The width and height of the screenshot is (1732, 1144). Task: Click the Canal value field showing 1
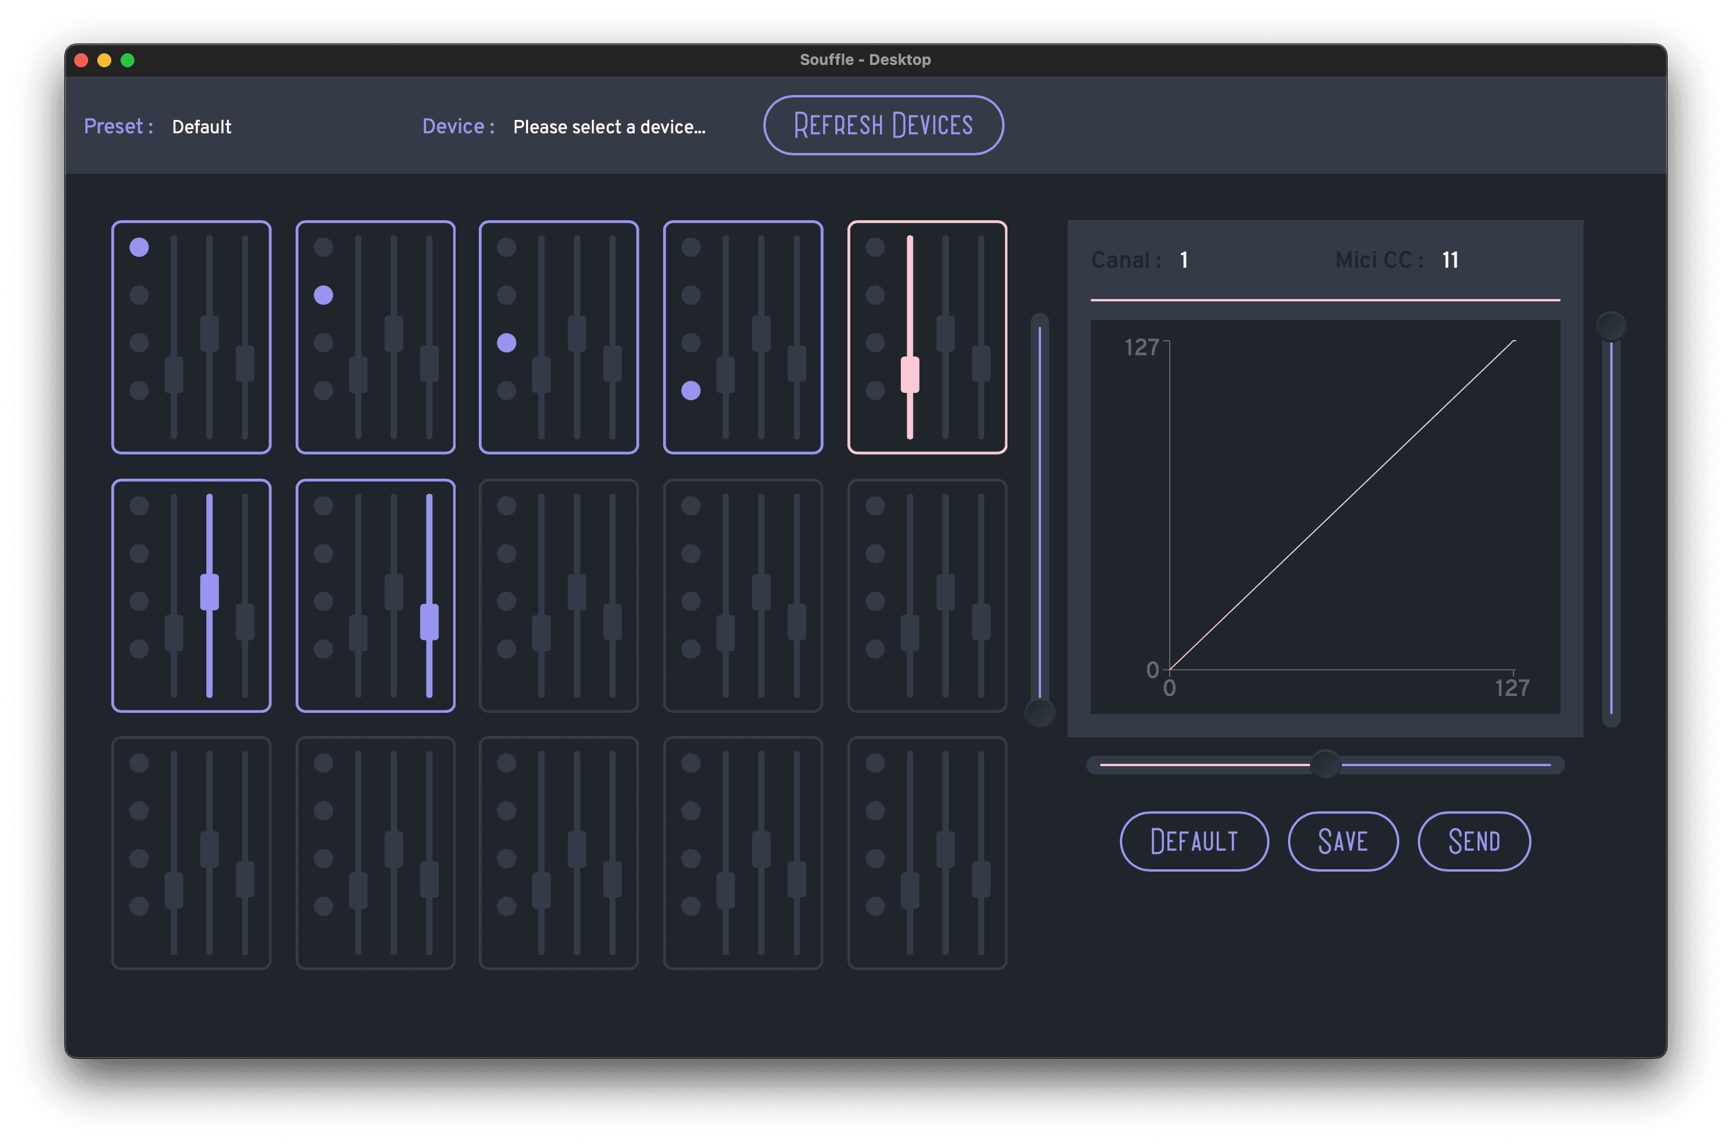point(1184,260)
